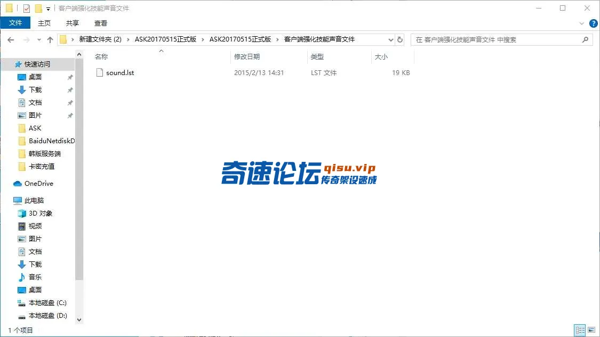Open the 韩版服务端 folder in sidebar
The width and height of the screenshot is (600, 337).
44,154
